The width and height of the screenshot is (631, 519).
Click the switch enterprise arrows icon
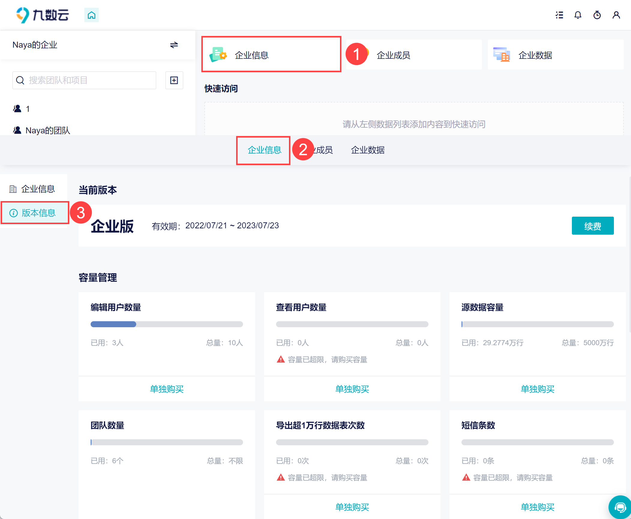(174, 45)
